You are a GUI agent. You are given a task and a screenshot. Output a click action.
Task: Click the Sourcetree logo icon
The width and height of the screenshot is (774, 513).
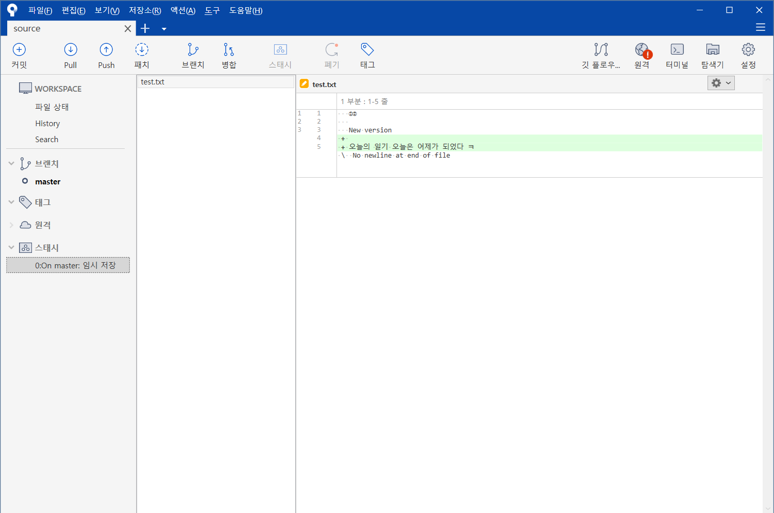pos(12,10)
